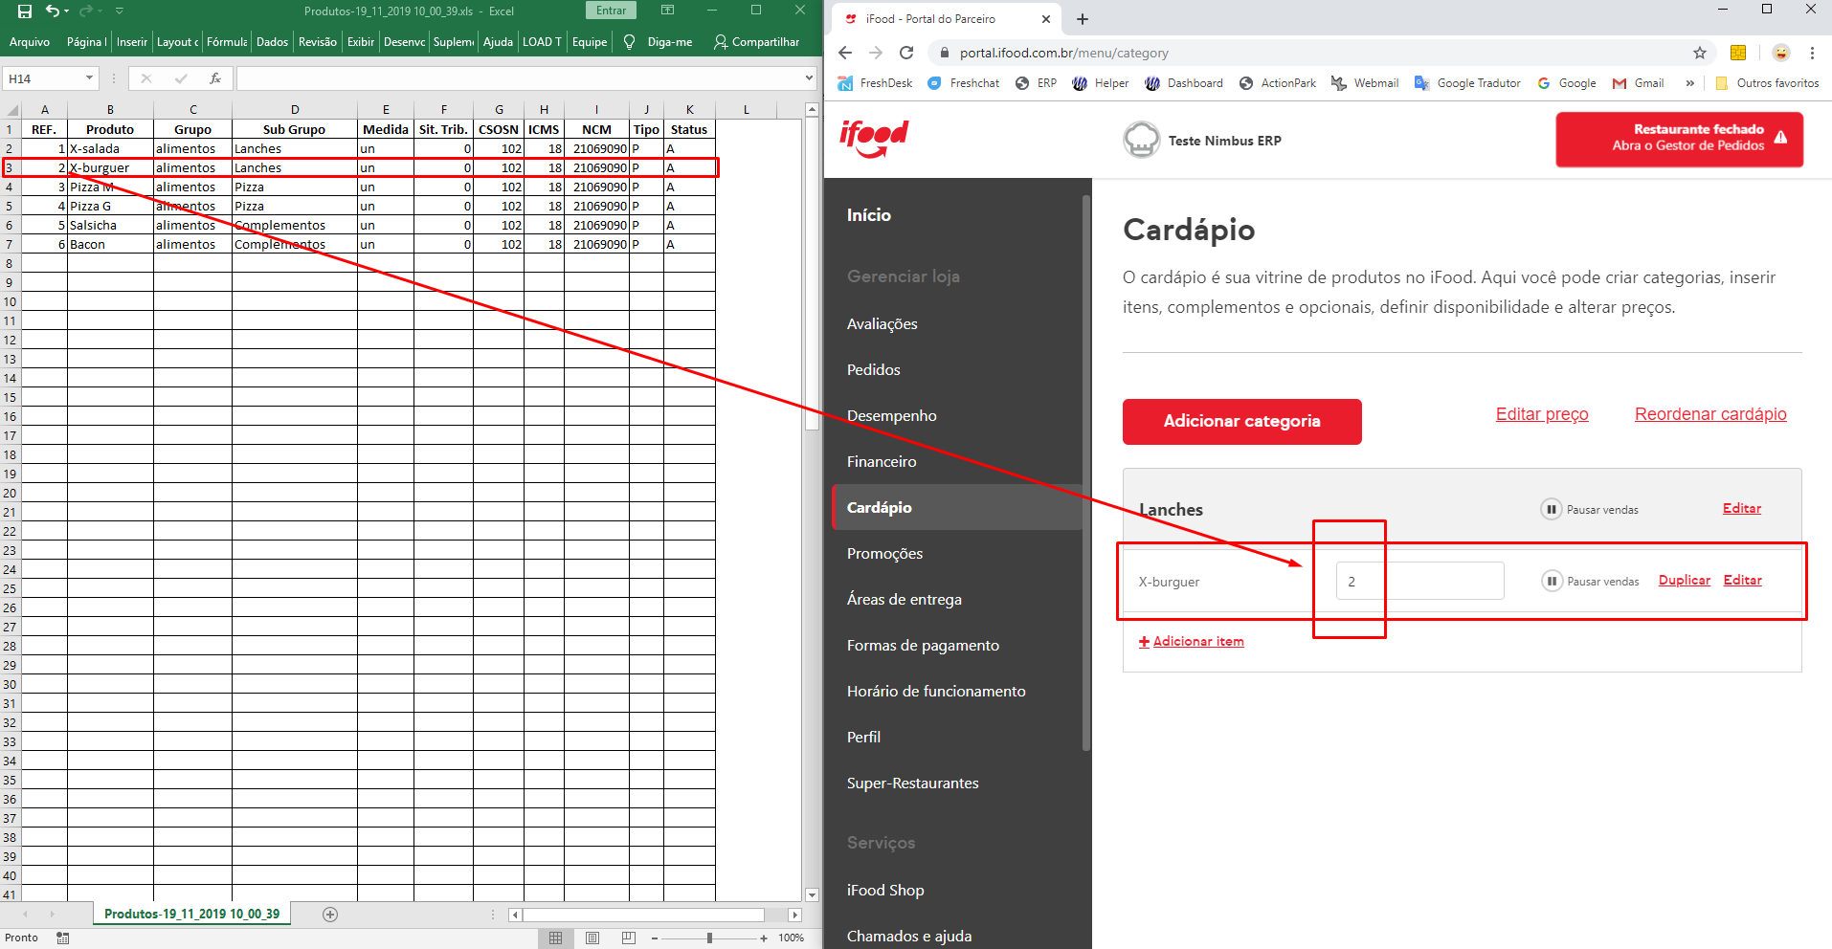Click the Diga-me lightbulb search box
The height and width of the screenshot is (949, 1832).
point(658,42)
